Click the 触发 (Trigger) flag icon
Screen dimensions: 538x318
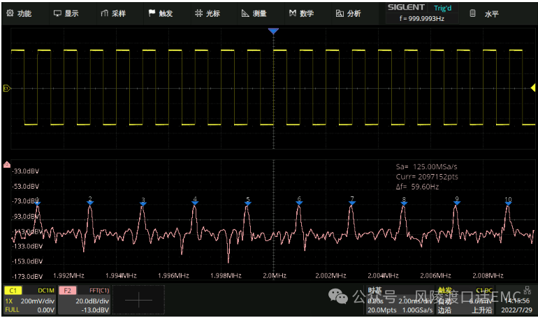click(x=152, y=13)
